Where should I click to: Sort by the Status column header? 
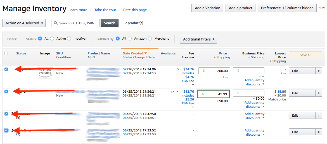click(x=21, y=53)
